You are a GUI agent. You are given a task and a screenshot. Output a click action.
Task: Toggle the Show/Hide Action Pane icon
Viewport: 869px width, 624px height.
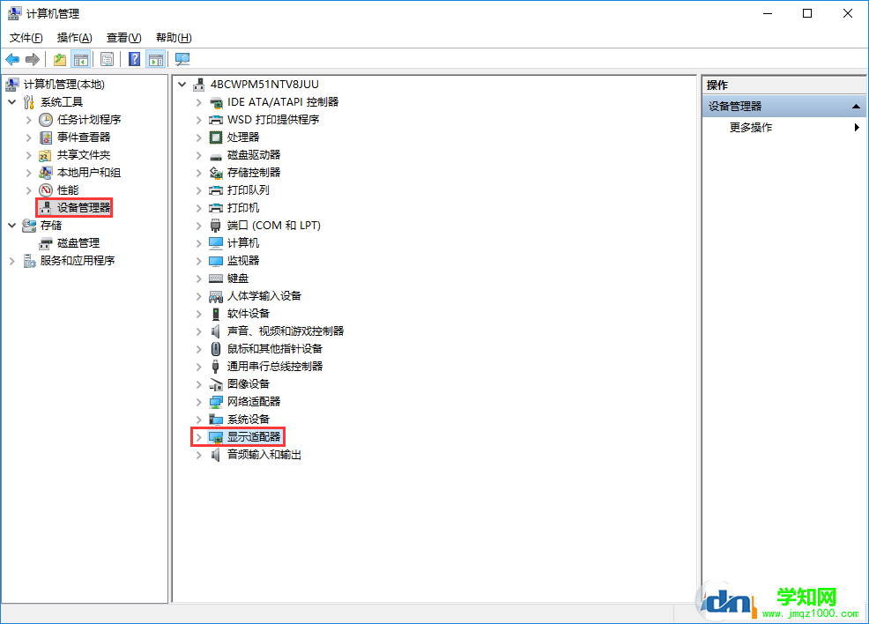coord(156,59)
